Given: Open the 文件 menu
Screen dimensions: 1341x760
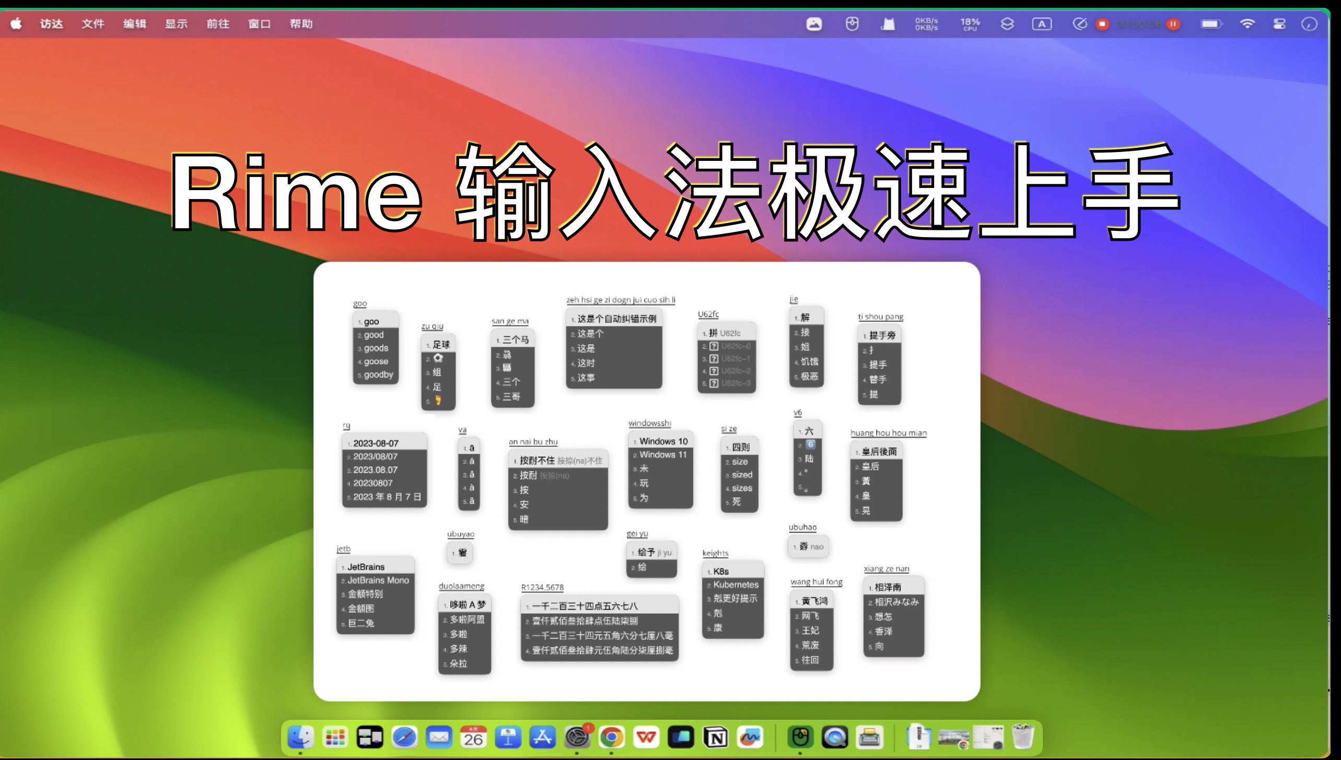Looking at the screenshot, I should [x=93, y=24].
